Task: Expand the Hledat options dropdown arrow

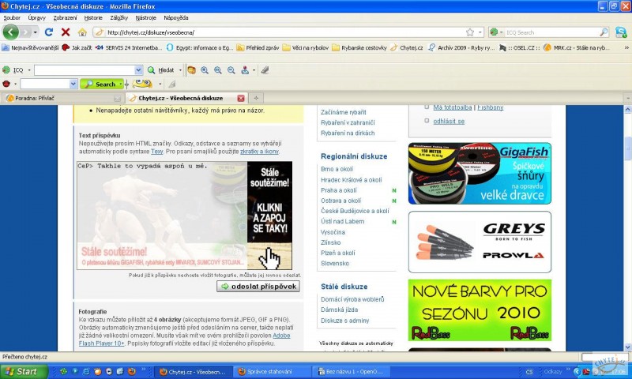Action: (x=180, y=69)
